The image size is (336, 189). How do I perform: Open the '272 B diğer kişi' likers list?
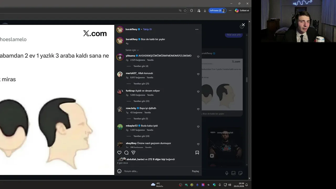(156, 159)
